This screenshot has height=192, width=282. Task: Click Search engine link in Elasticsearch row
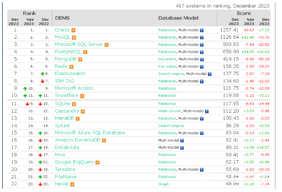click(171, 74)
